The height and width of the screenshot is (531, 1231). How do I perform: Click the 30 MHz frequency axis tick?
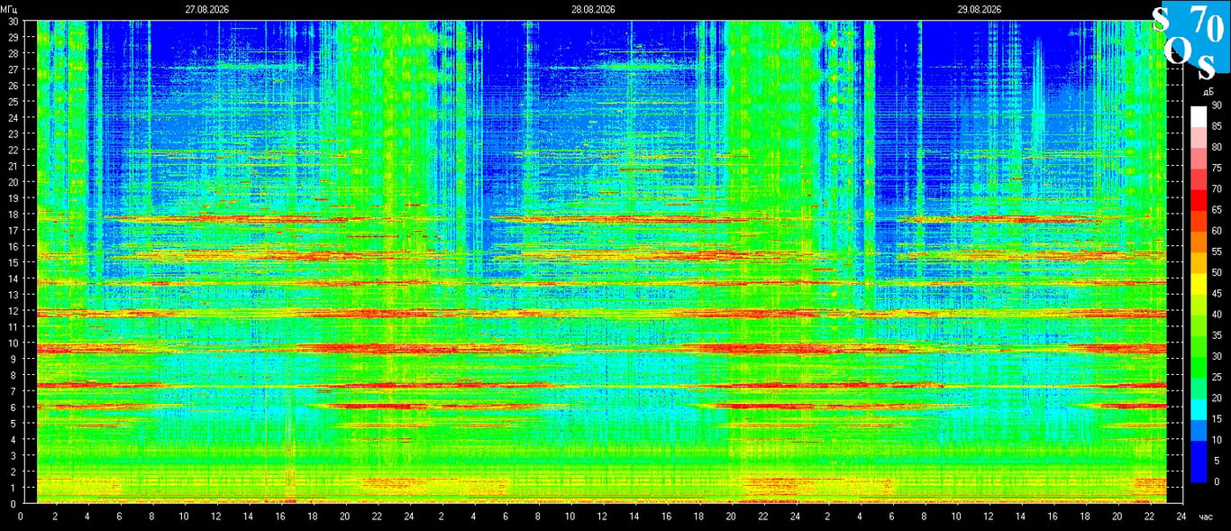point(14,21)
